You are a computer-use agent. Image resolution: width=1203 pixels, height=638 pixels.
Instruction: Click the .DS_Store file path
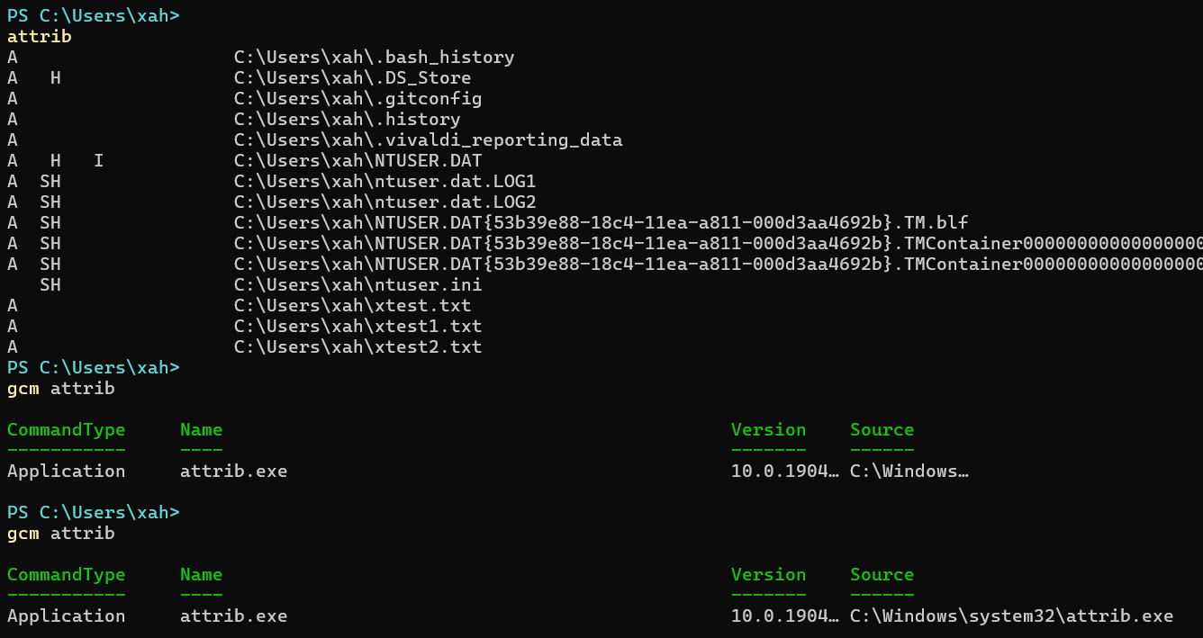352,78
